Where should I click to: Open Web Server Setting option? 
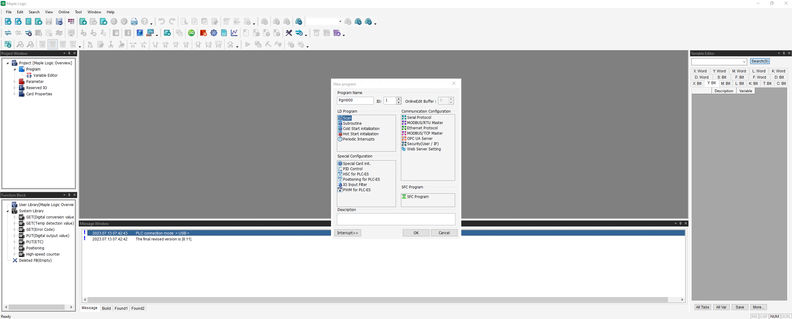pyautogui.click(x=424, y=149)
